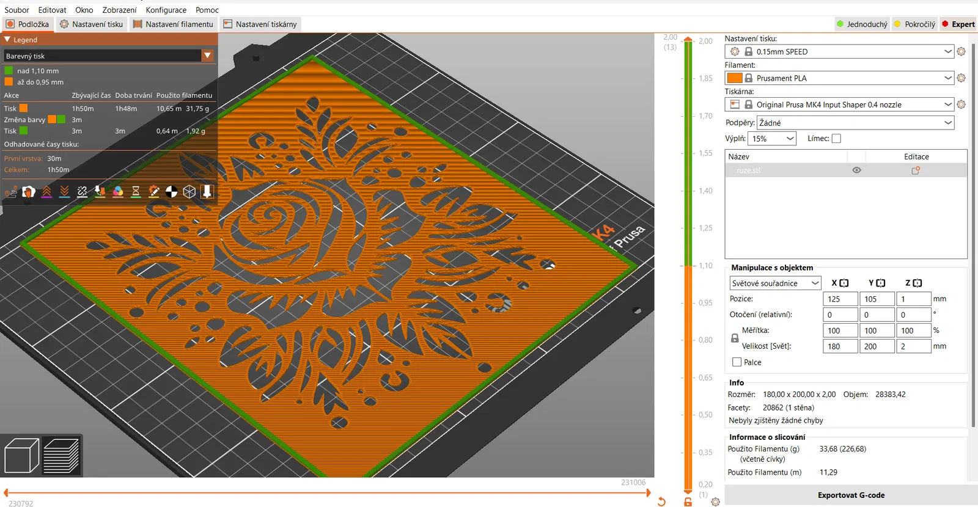Toggle visibility eye for ruze.stl
This screenshot has width=978, height=507.
pyautogui.click(x=856, y=170)
